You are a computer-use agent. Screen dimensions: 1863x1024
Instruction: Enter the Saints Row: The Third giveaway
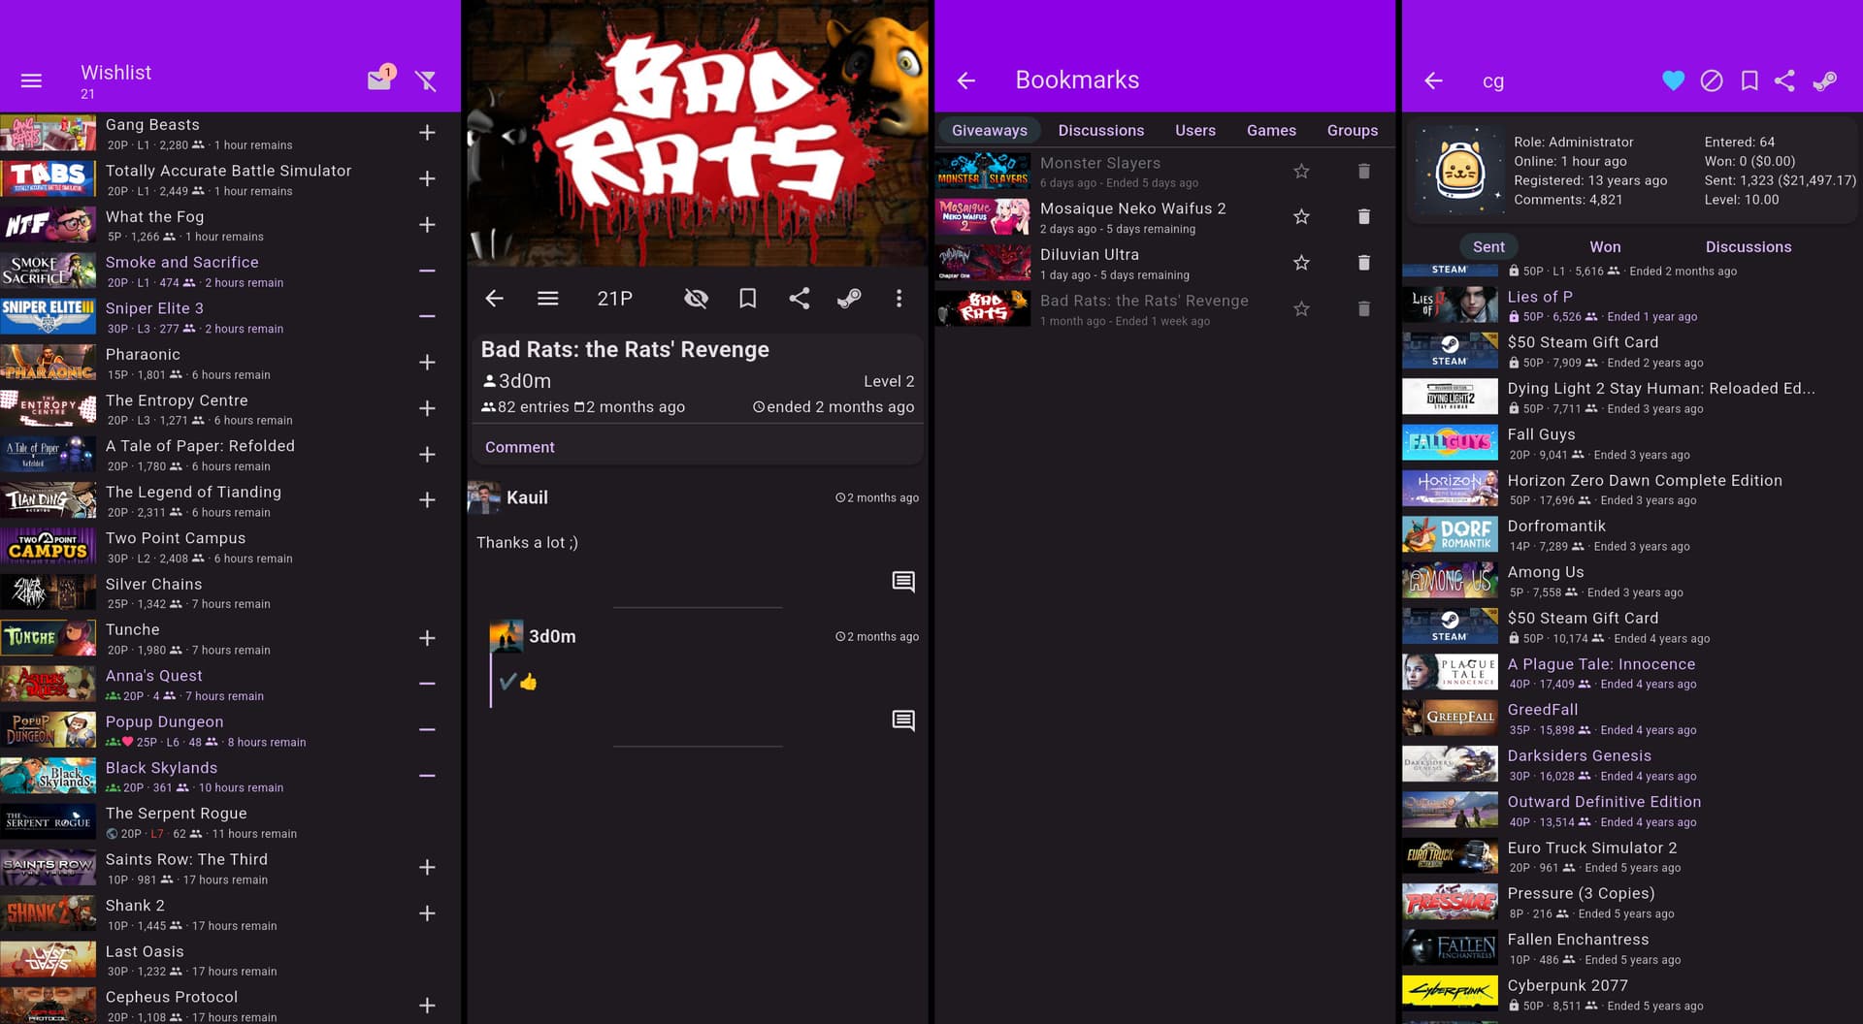tap(427, 868)
